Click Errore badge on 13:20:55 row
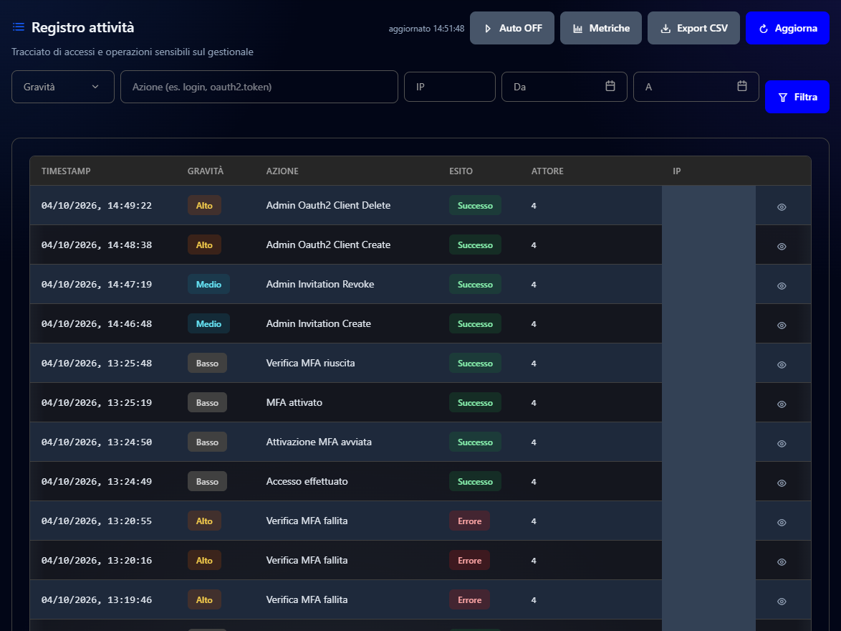The image size is (841, 631). (x=469, y=521)
